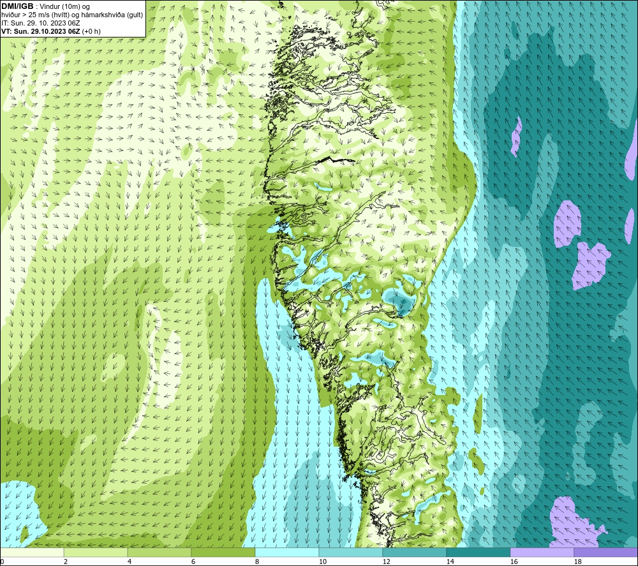Click the 8–10 m/s light cyan swatch

coord(287,552)
